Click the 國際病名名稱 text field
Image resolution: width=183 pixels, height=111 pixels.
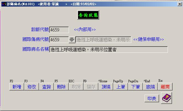[108, 49]
